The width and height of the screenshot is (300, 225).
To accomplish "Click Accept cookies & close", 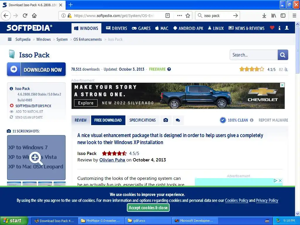I will click(148, 208).
